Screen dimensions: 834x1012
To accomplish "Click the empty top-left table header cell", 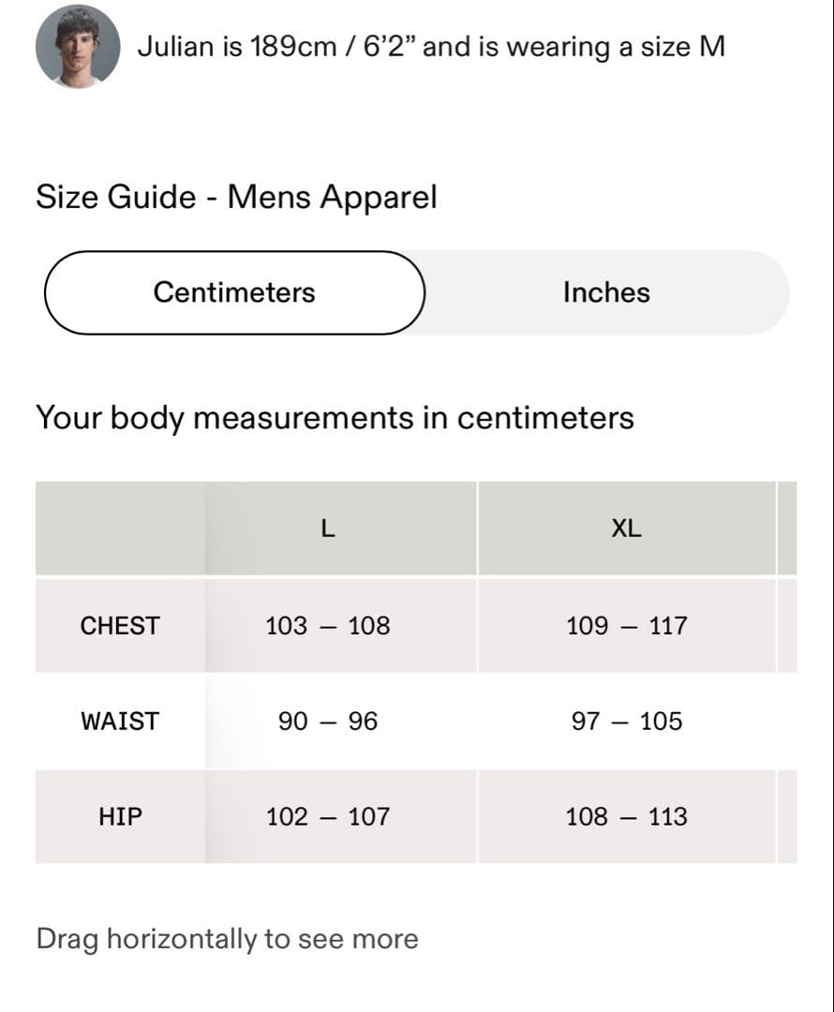I will 120,528.
